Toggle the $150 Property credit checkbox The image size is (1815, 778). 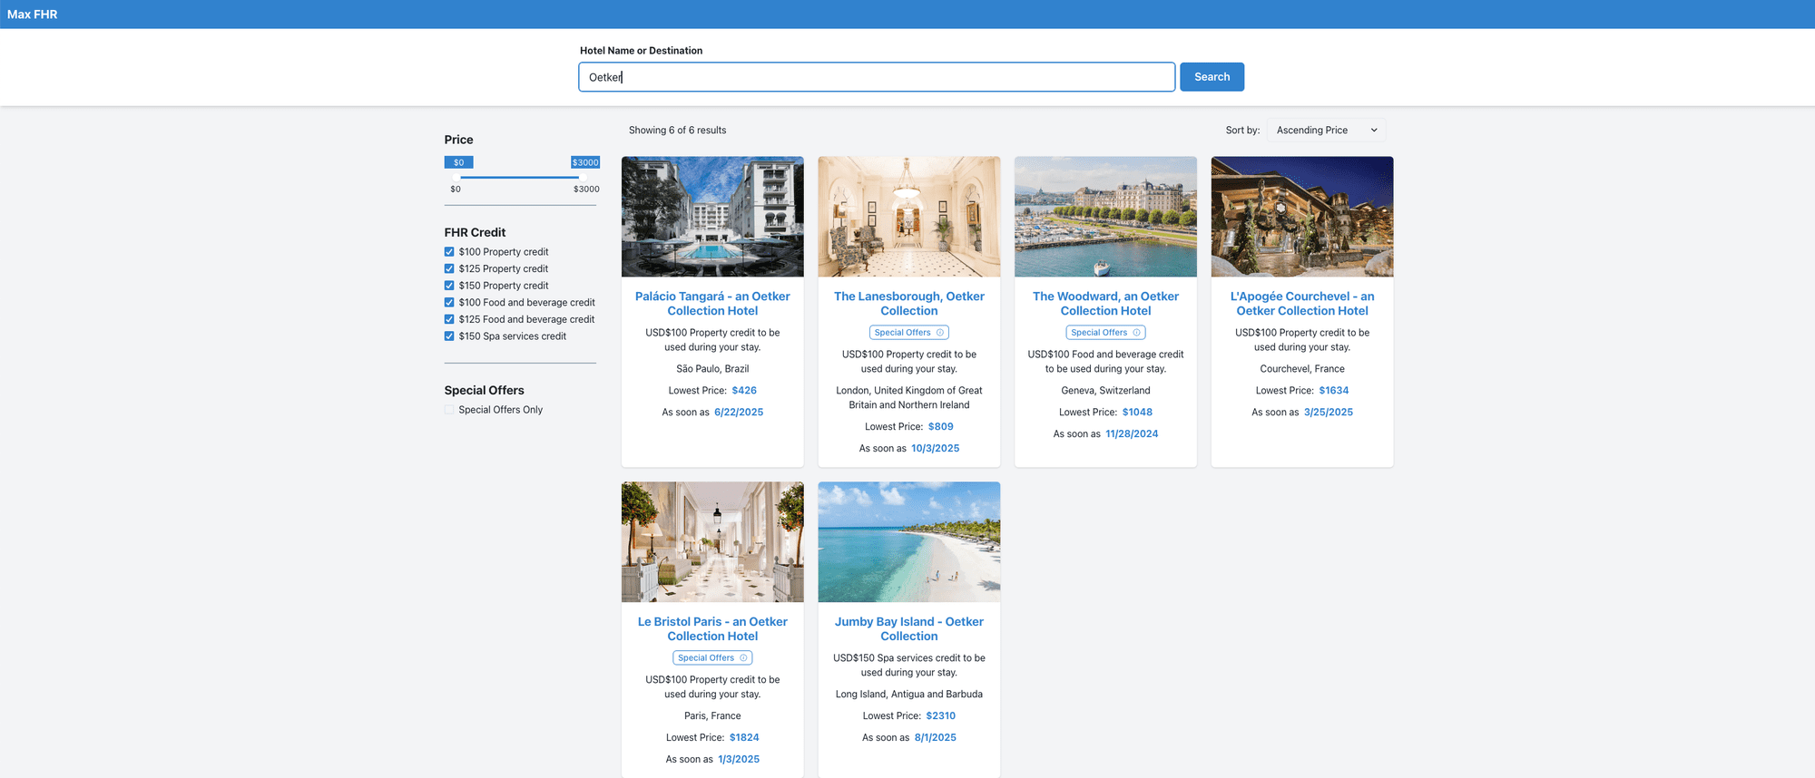[449, 286]
